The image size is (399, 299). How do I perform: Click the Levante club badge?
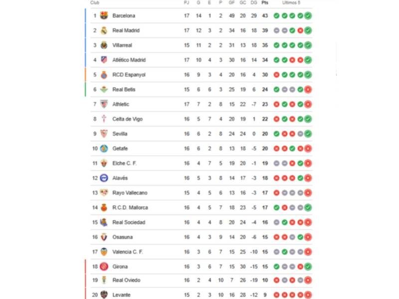pos(105,295)
